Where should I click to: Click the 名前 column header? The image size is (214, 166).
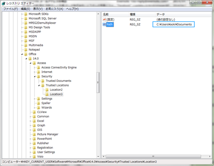[x=115, y=14]
